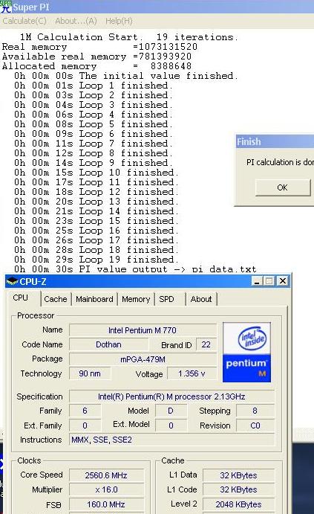Open the Help(H) menu in Super PI
Screen dimensions: 314x514
pyautogui.click(x=119, y=21)
